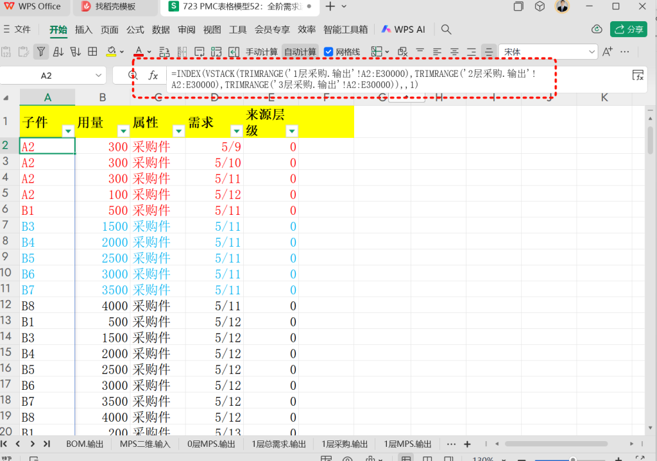Show more sheet tabs ellipsis
This screenshot has height=461, width=657.
click(x=451, y=444)
